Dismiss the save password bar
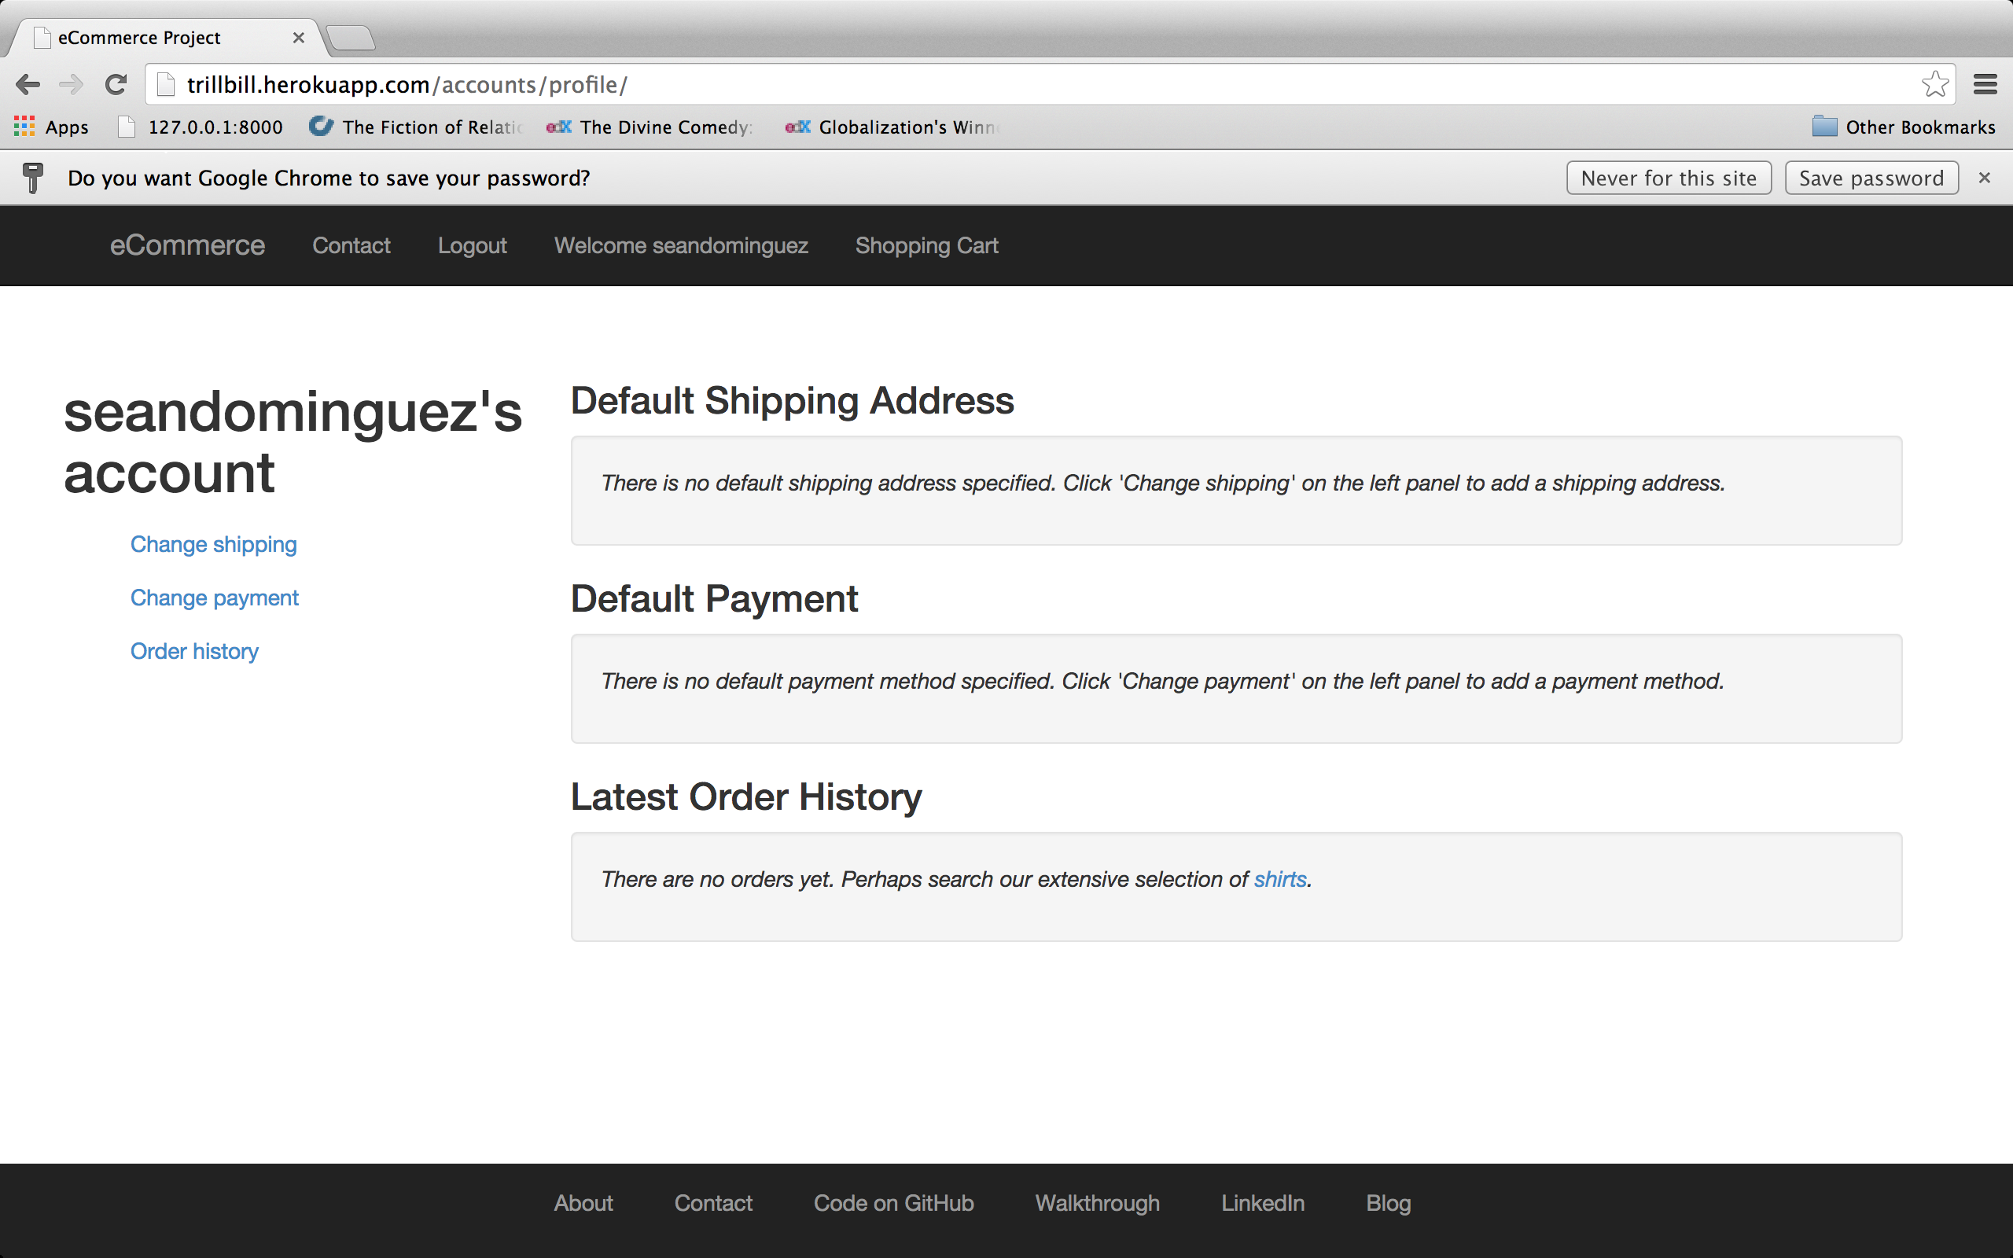 [x=1984, y=178]
